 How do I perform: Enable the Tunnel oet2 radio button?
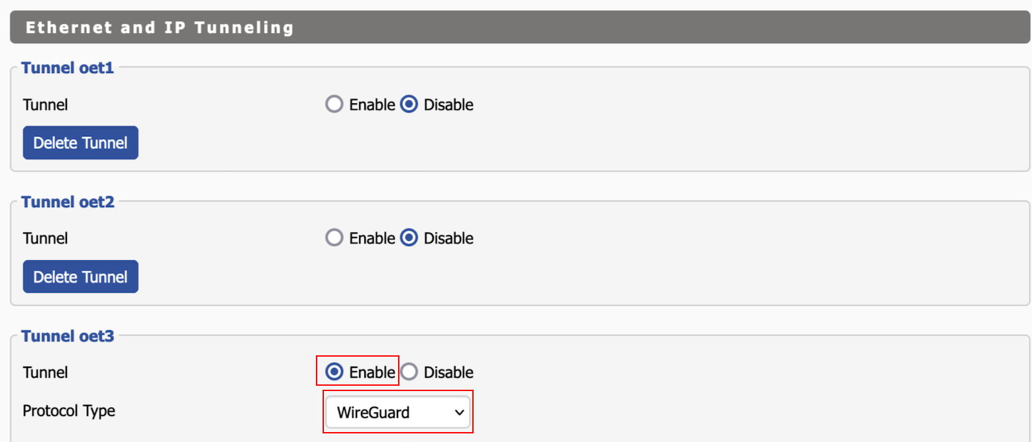(x=335, y=238)
